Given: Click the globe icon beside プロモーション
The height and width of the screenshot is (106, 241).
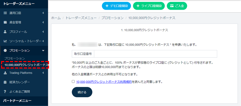Looking at the screenshot, I should point(5,51).
